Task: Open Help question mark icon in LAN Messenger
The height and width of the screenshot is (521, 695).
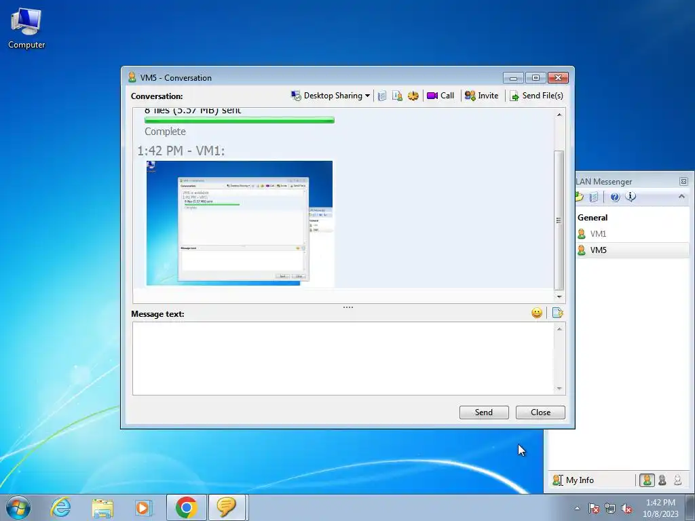Action: pyautogui.click(x=615, y=197)
